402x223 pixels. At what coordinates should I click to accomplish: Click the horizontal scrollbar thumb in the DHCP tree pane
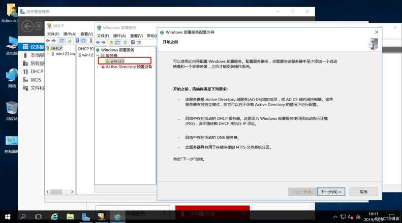tap(56, 192)
